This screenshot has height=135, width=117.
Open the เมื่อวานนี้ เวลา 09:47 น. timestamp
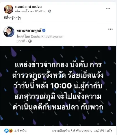tap(31, 11)
